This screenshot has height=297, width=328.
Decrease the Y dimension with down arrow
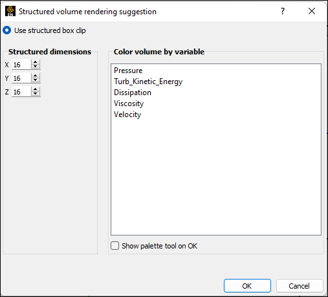click(x=36, y=80)
